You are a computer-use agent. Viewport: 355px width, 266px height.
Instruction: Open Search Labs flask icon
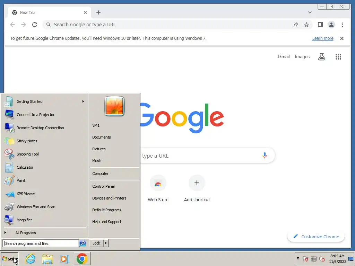[x=322, y=57]
